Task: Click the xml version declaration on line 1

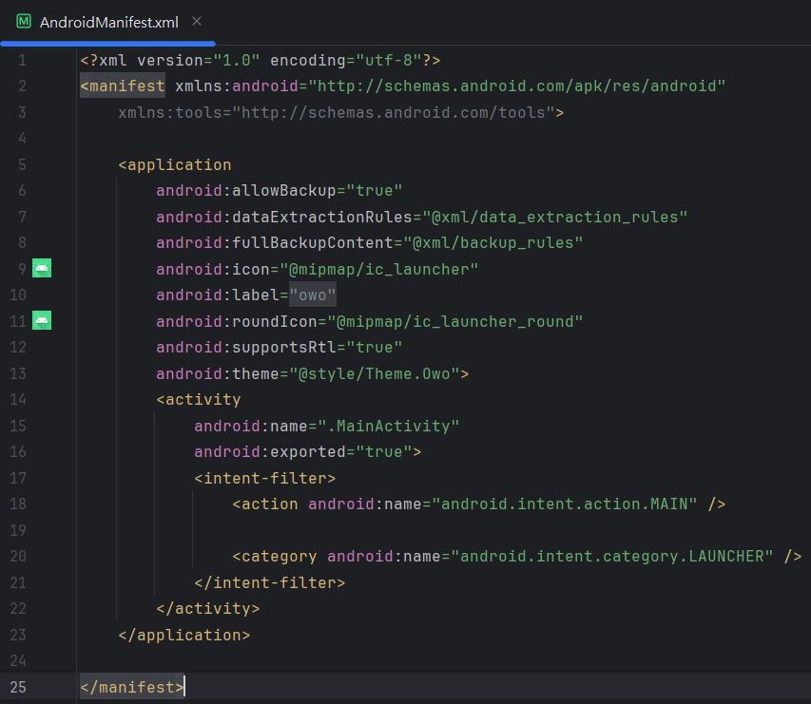Action: tap(261, 61)
